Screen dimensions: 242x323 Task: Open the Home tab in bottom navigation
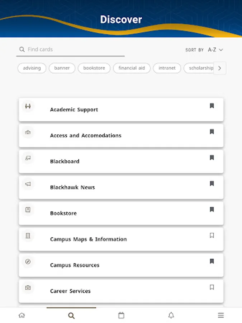(22, 315)
